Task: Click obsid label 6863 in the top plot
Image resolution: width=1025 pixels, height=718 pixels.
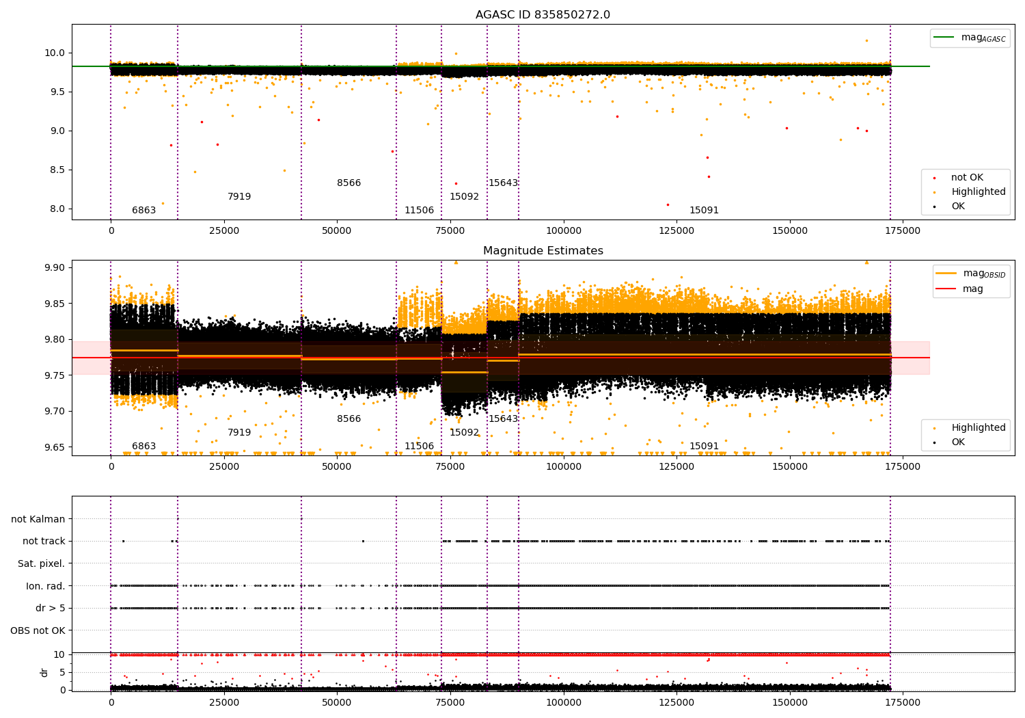Action: tap(143, 211)
